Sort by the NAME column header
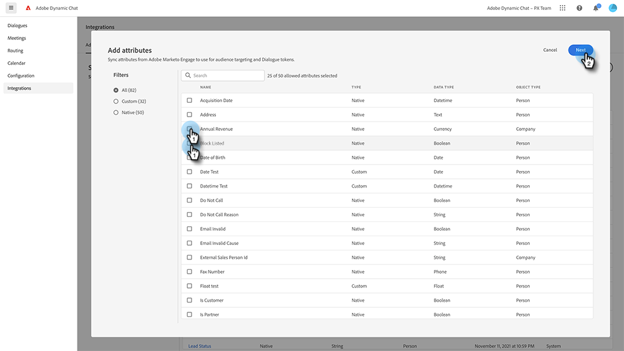The image size is (624, 351). pos(206,87)
